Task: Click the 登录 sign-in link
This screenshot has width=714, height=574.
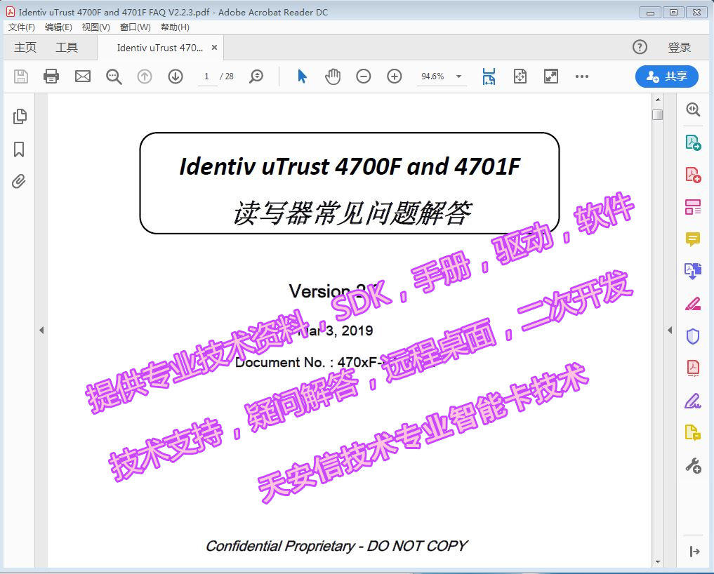Action: [679, 48]
